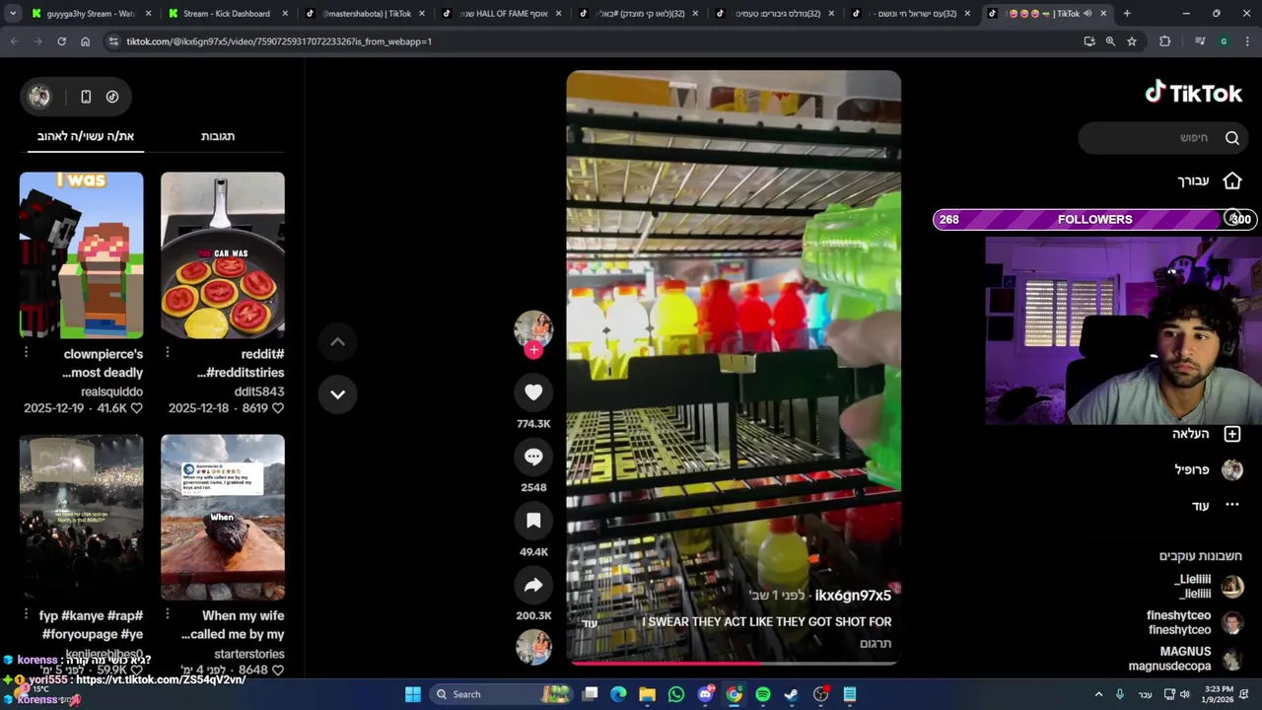Switch to Stream - Kick Dashboard tab
The width and height of the screenshot is (1262, 710).
click(x=226, y=14)
